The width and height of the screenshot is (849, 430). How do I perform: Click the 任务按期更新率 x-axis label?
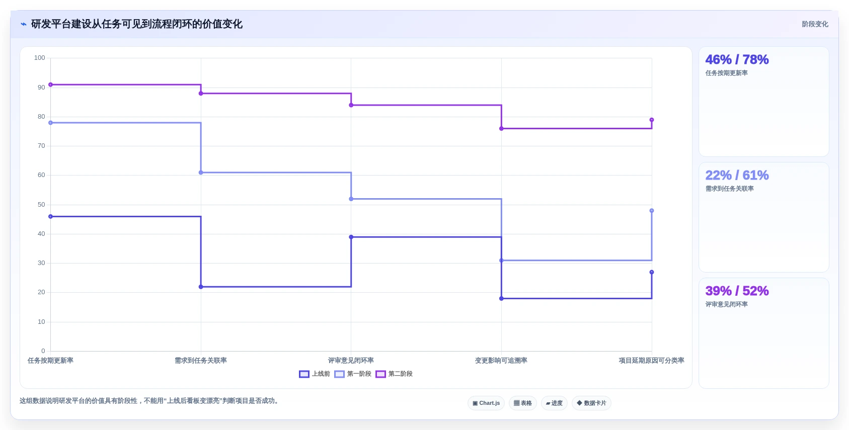coord(50,361)
